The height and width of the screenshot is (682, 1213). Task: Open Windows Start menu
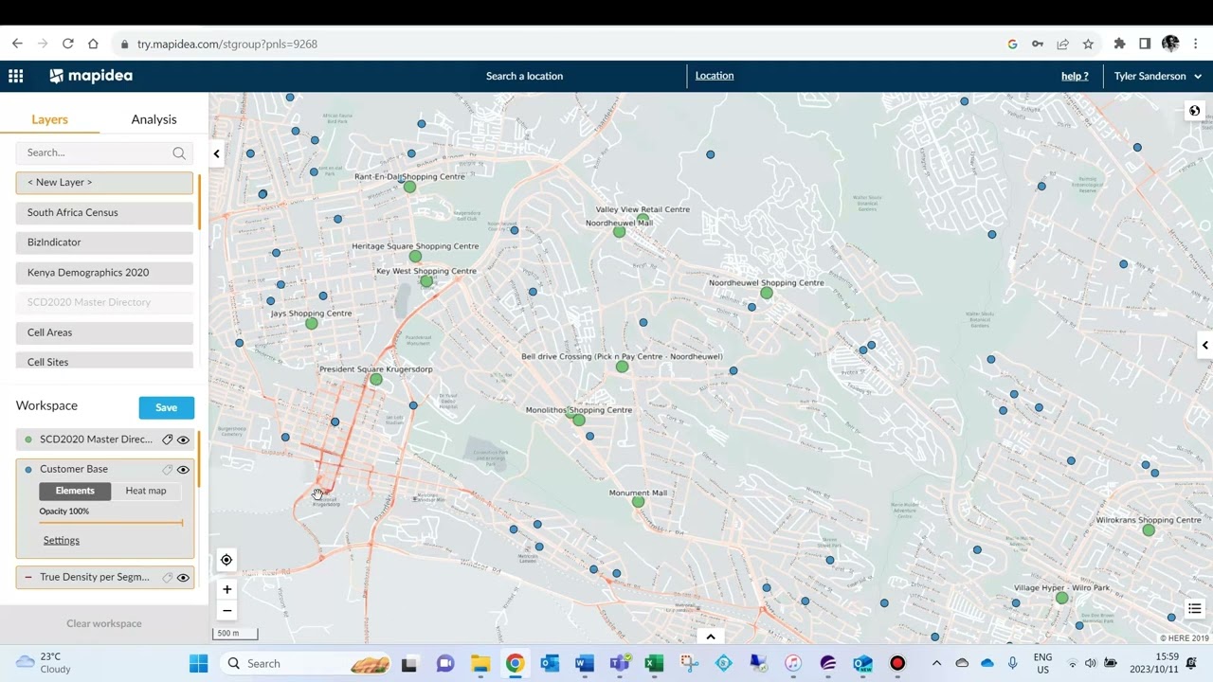pos(198,663)
